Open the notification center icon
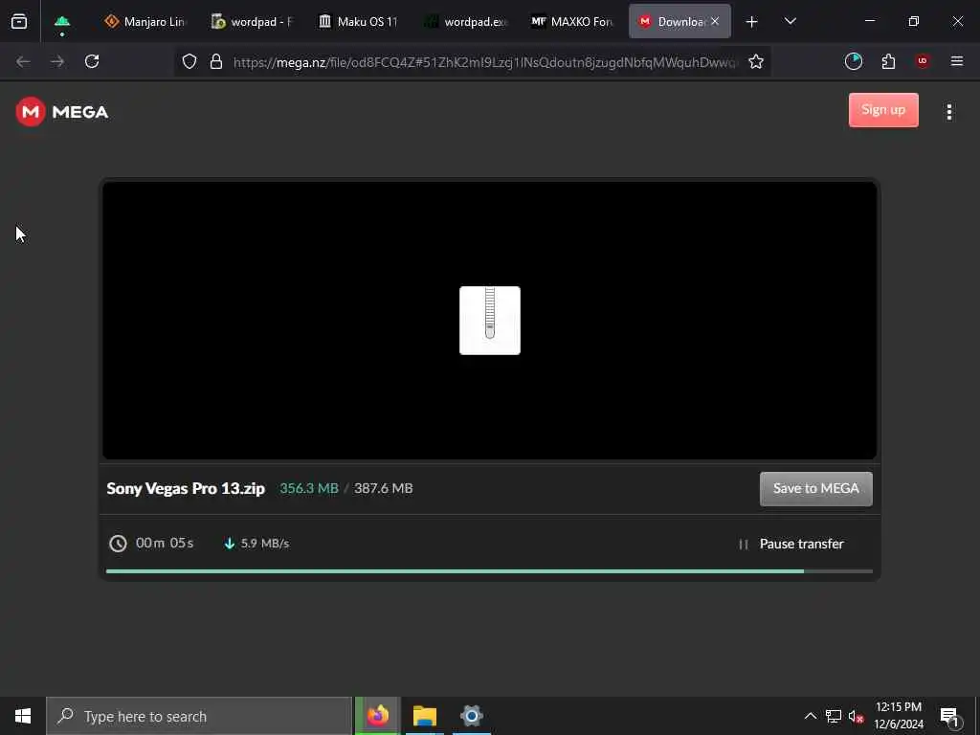980x735 pixels. point(950,717)
